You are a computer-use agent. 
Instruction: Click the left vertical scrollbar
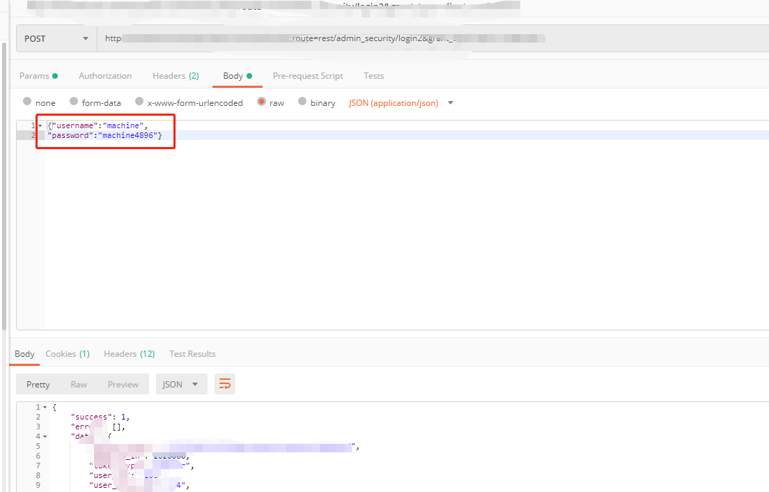click(x=4, y=186)
